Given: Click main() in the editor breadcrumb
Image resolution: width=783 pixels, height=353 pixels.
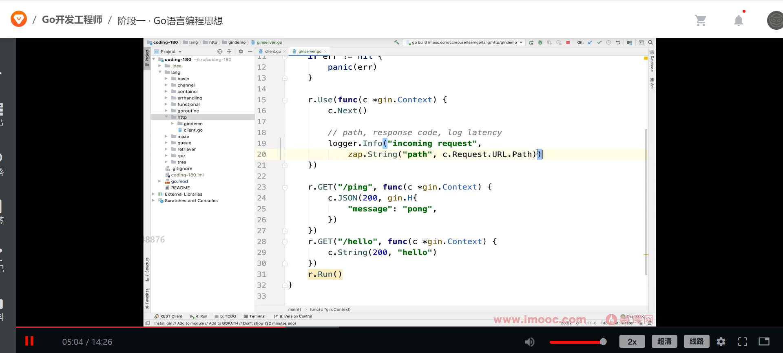Looking at the screenshot, I should [294, 309].
